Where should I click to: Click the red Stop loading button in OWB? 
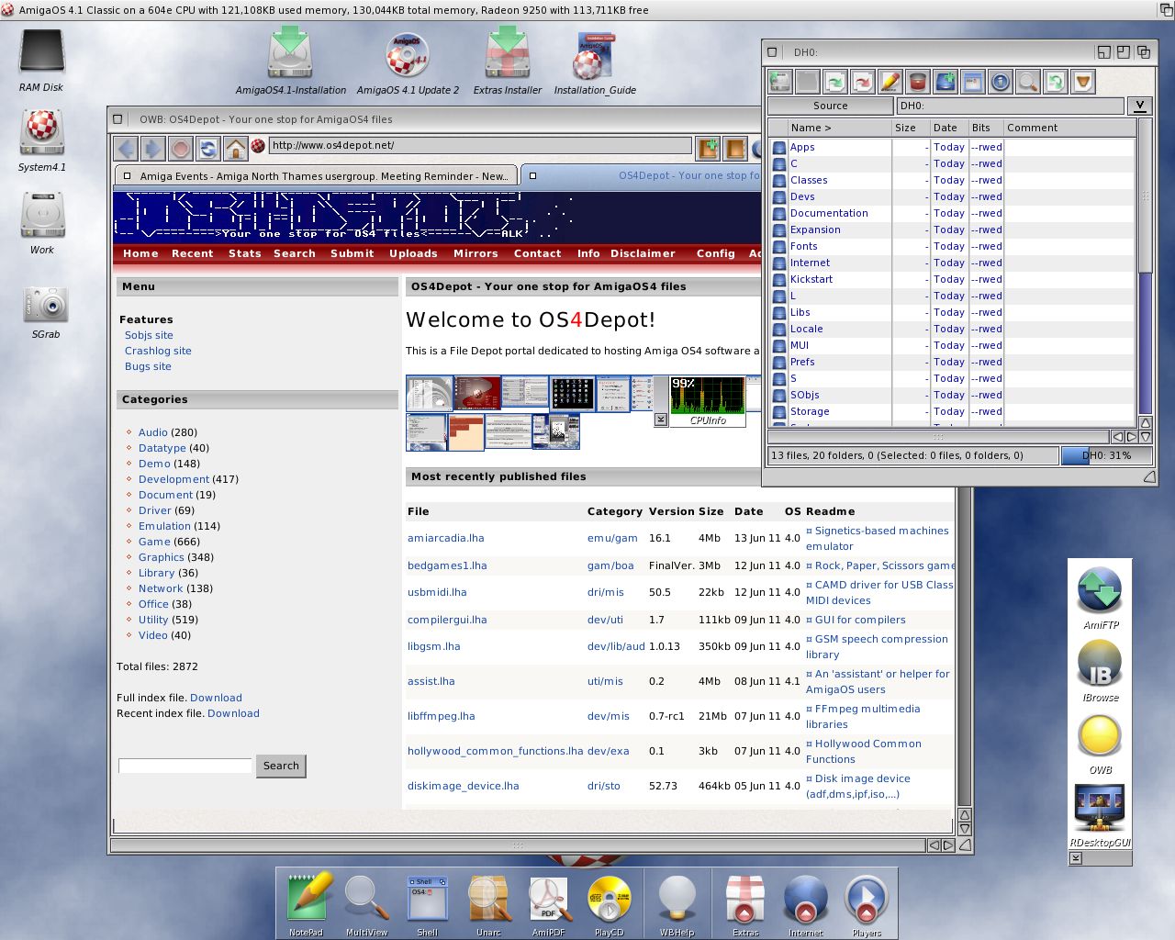coord(181,148)
